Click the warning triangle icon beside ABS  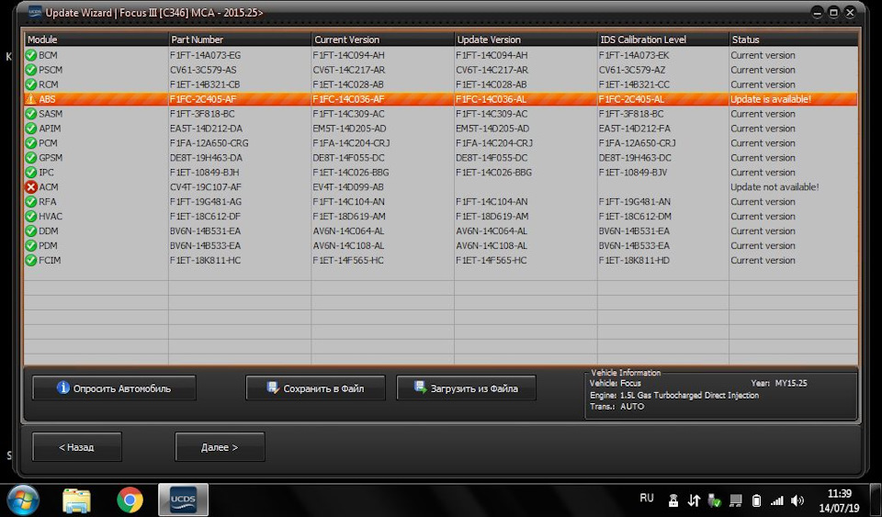tap(31, 99)
